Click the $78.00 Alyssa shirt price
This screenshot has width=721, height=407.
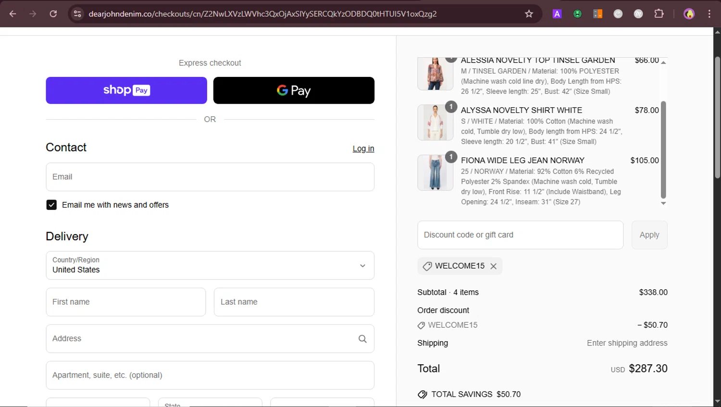click(x=646, y=111)
